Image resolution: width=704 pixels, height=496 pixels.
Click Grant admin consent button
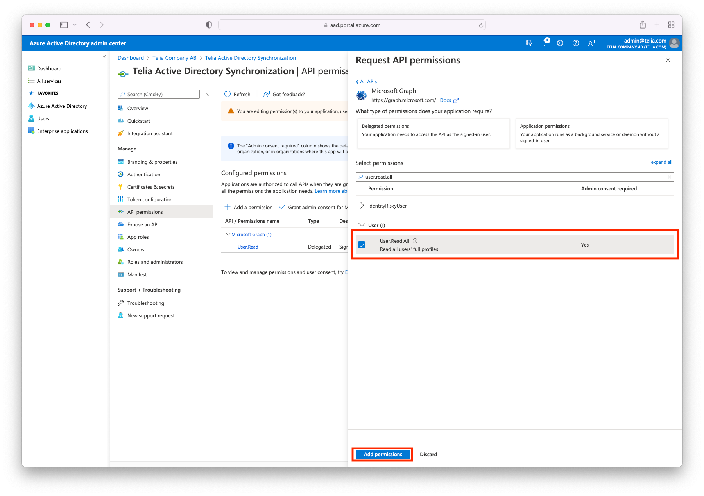point(313,207)
